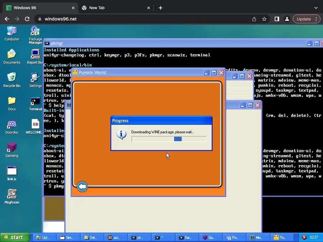Screen dimensions: 323x242
Task: Close the Windows 96 browser tab
Action: point(73,8)
